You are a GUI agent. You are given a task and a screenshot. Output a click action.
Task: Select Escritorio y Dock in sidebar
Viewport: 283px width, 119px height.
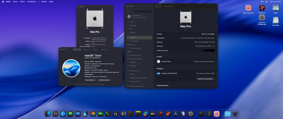(x=139, y=55)
